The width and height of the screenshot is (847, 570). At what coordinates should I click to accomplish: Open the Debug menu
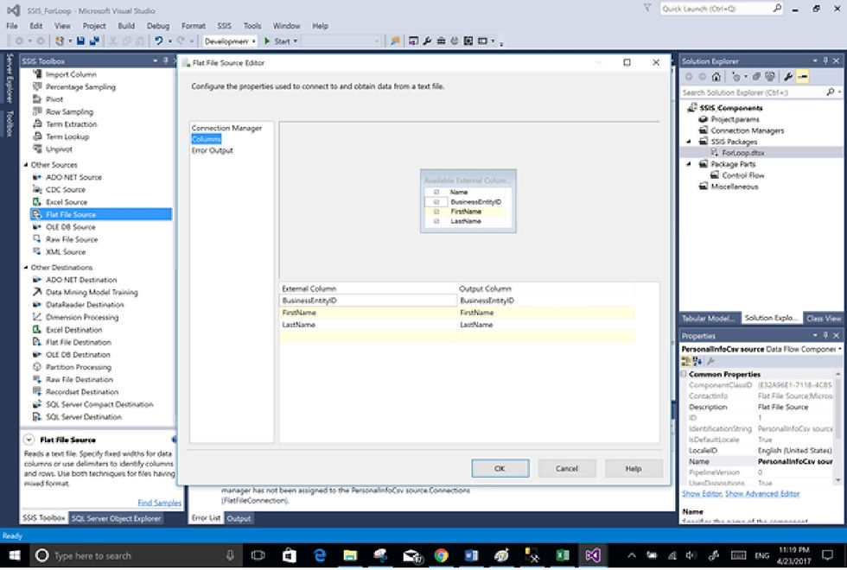pyautogui.click(x=157, y=26)
